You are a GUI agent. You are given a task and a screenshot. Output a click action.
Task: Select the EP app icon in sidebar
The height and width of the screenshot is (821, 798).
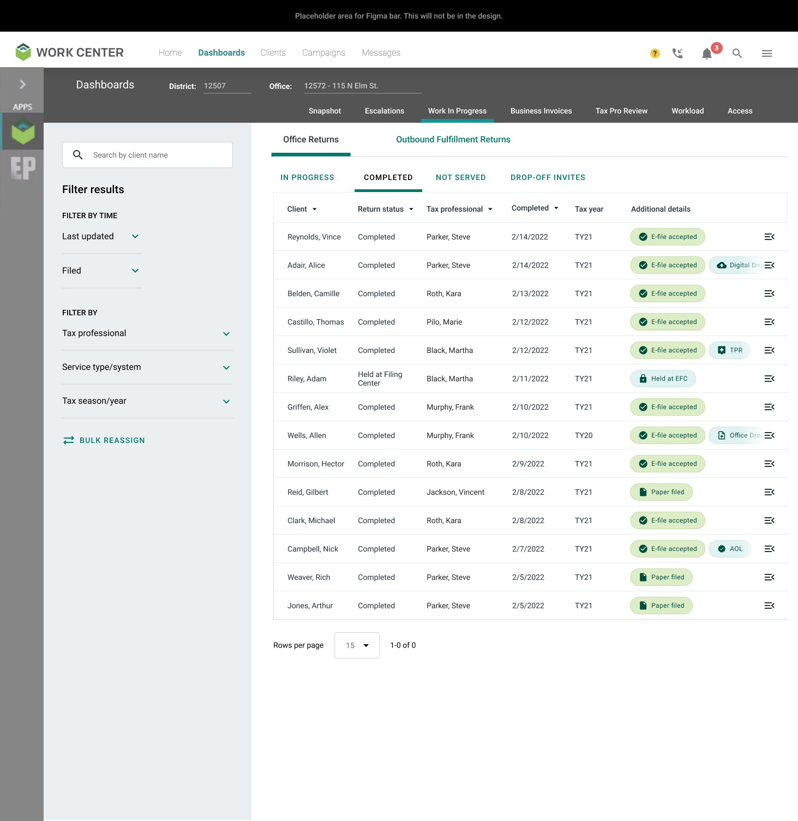click(23, 167)
